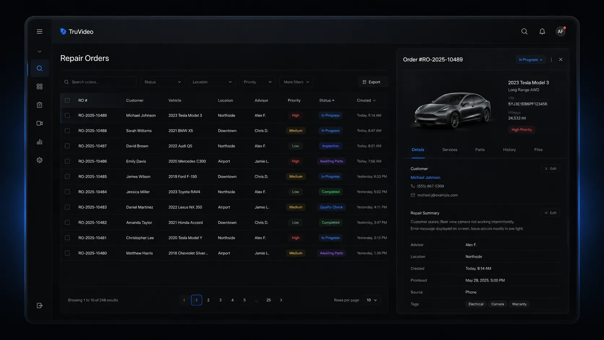
Task: Go to previous page arrow
Action: pyautogui.click(x=184, y=300)
